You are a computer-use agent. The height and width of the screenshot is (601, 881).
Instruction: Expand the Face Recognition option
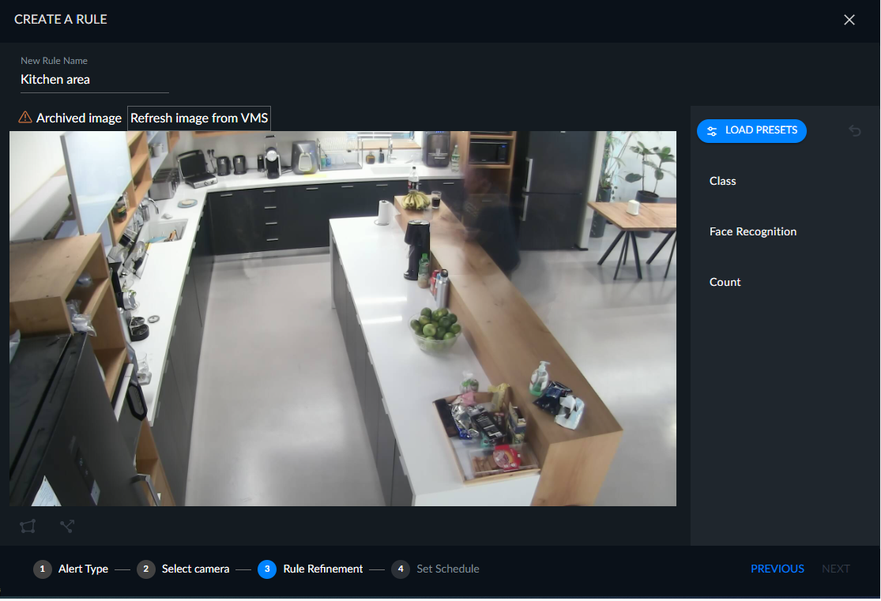[753, 231]
